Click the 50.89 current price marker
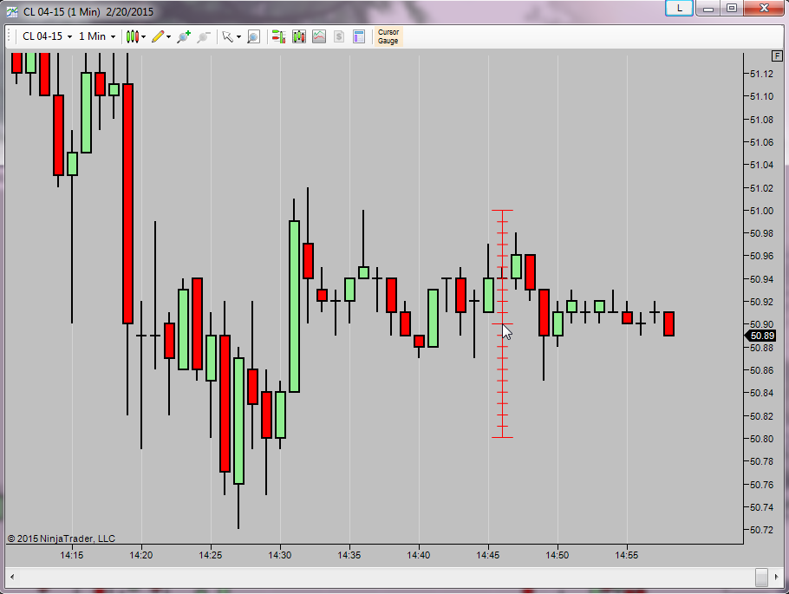Viewport: 789px width, 594px height. pyautogui.click(x=761, y=336)
